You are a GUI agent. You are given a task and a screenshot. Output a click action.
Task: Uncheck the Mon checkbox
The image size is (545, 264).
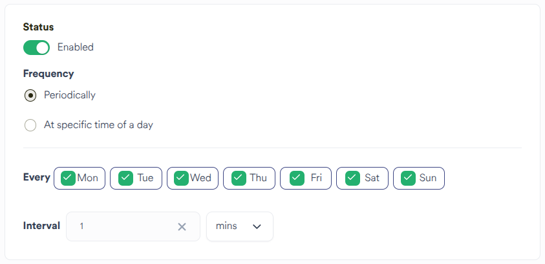pos(69,178)
